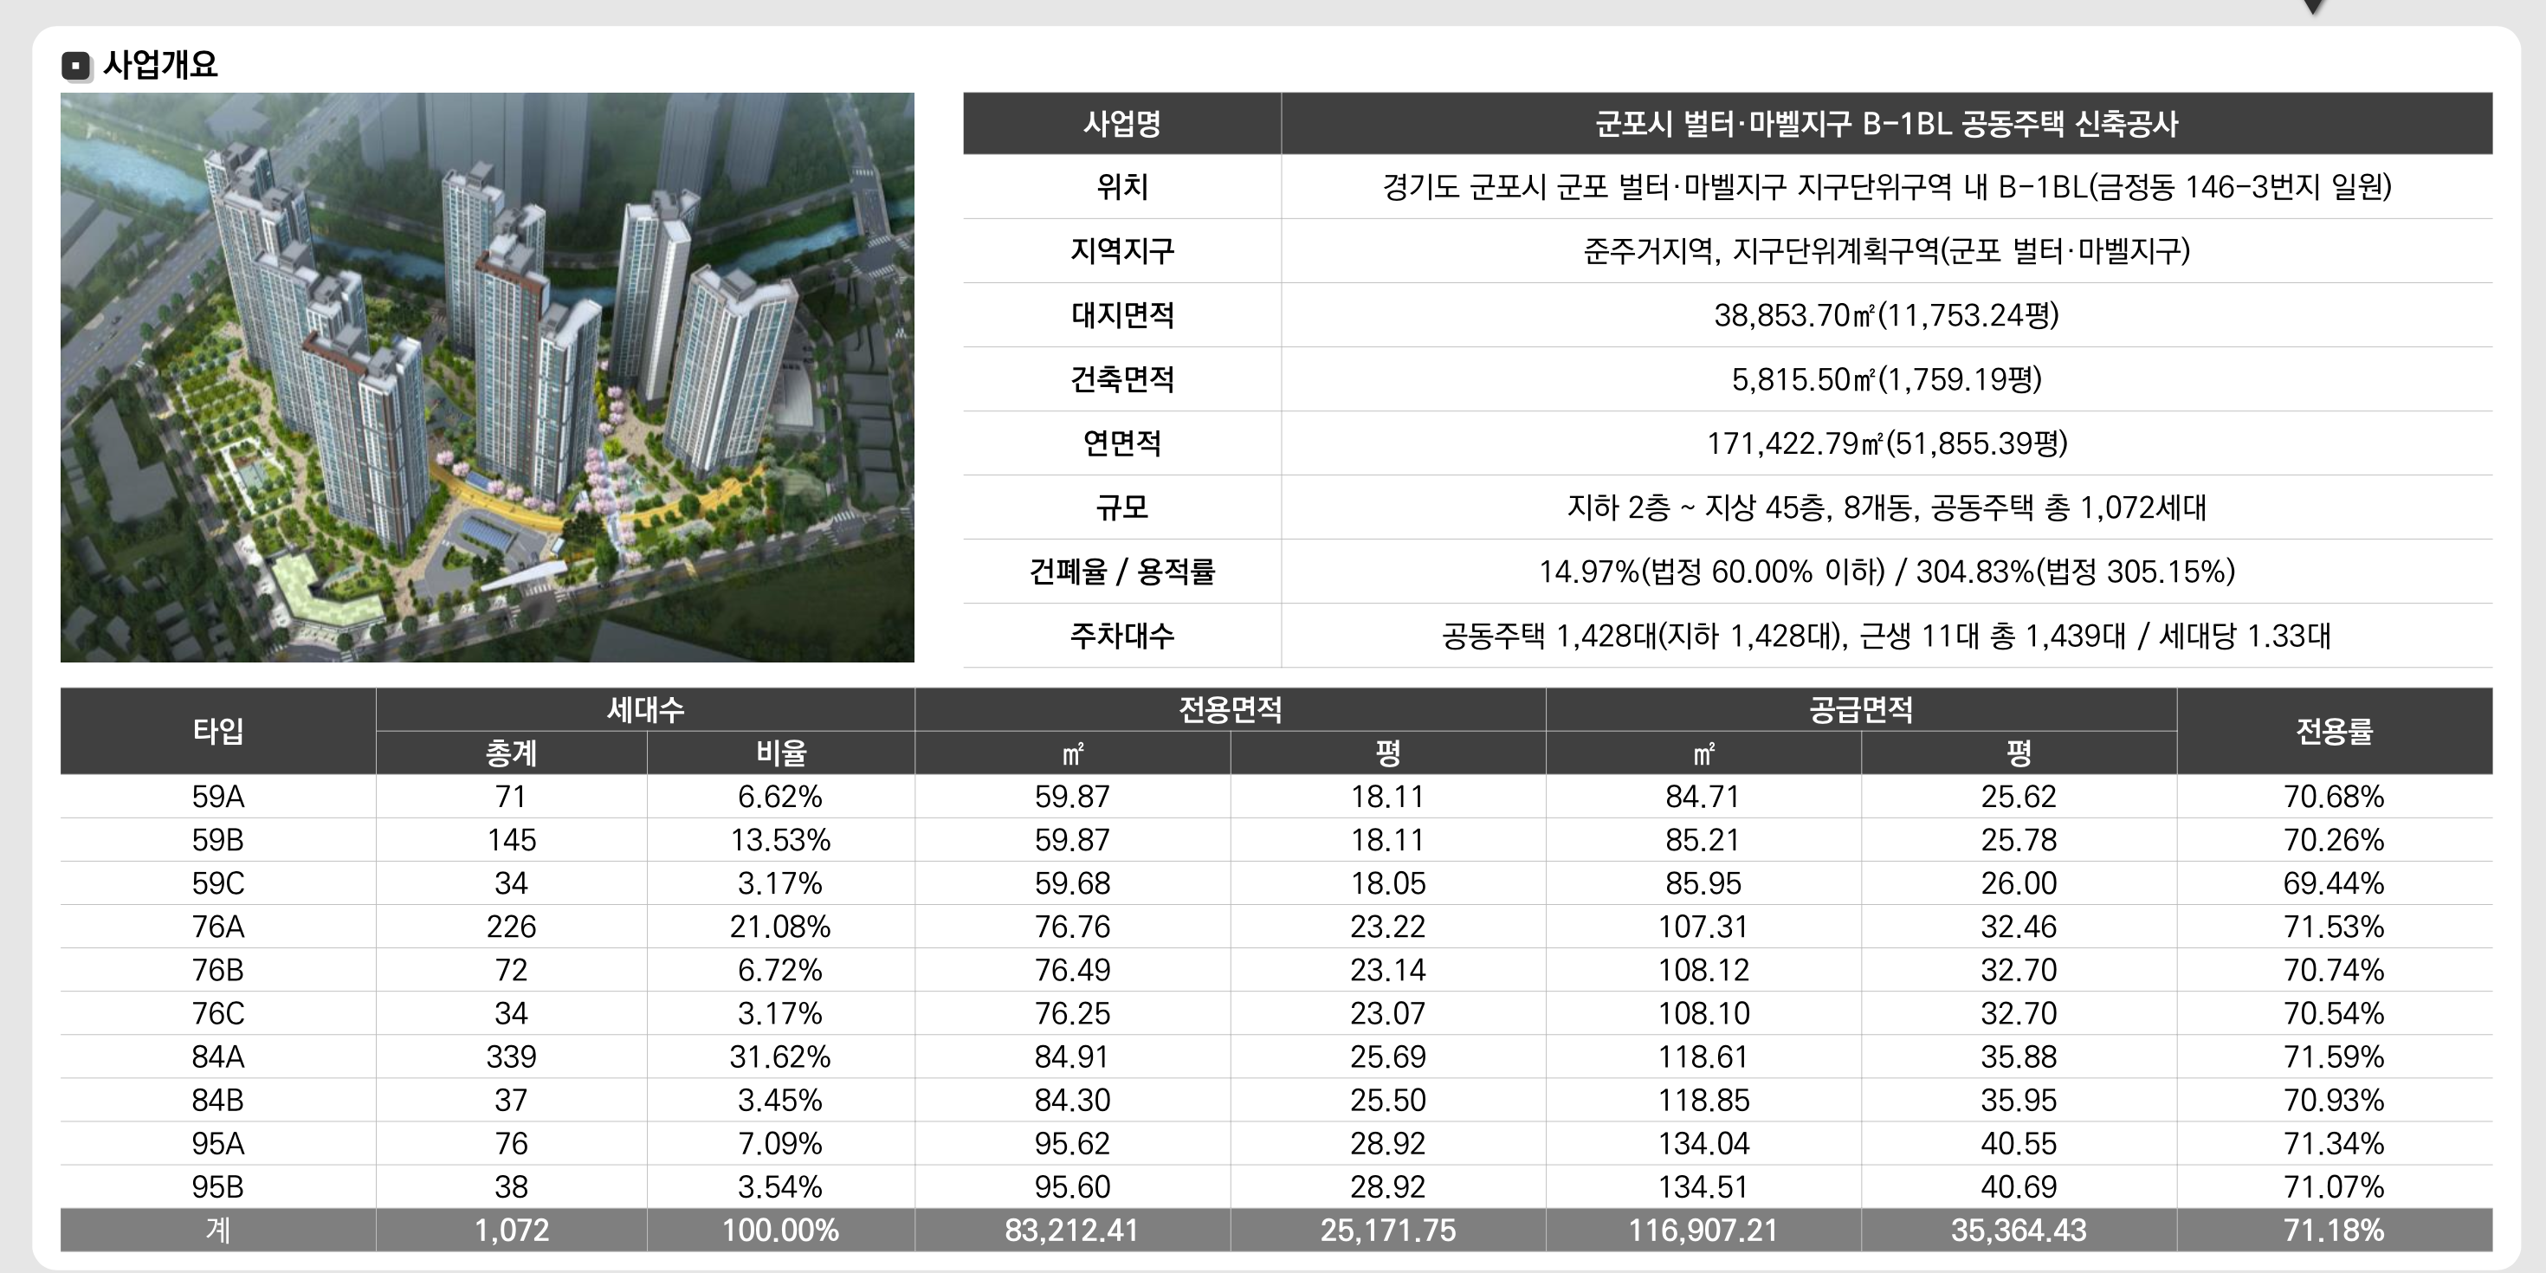Select the 59B household count 145
Viewport: 2546px width, 1273px height.
tap(511, 839)
